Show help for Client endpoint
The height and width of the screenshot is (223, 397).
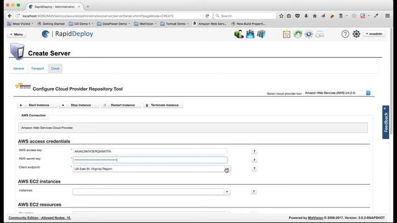254,168
